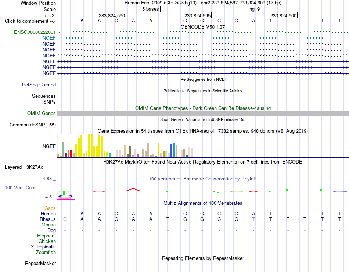The width and height of the screenshot is (349, 272).
Task: Click the chr2: ruler label
Action: pos(51,15)
